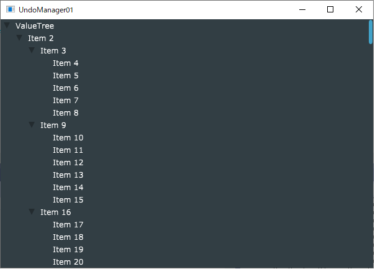
Task: Collapse the Item 16 branch arrow
Action: pyautogui.click(x=32, y=212)
